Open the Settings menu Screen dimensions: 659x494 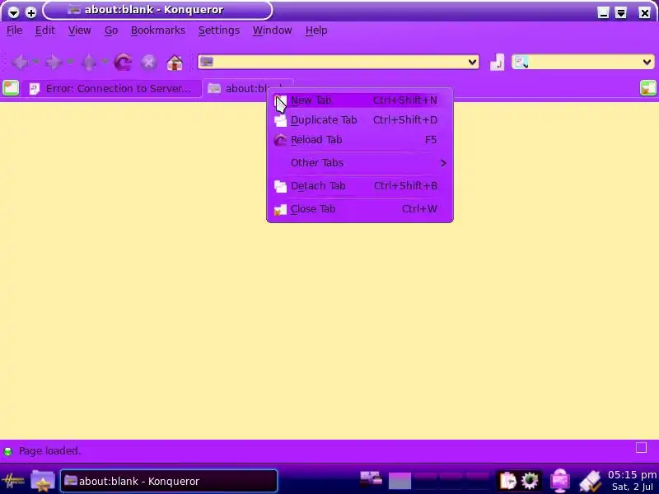(219, 30)
